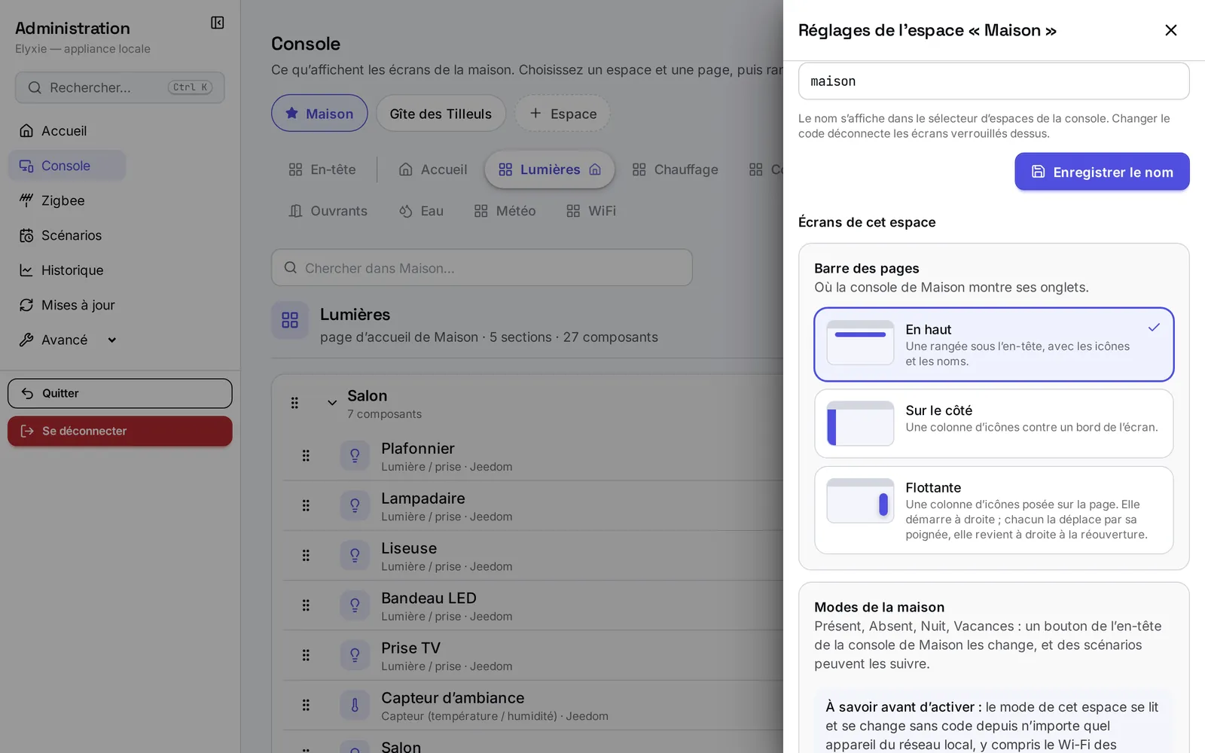Click the Liseuse bulb icon
Screen dimensions: 1205x753
[x=355, y=555]
